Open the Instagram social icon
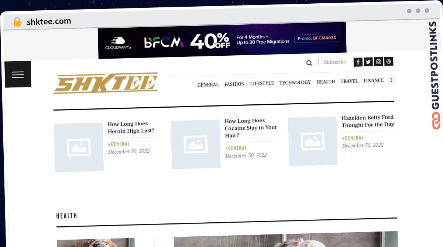443x247 pixels. [x=378, y=62]
